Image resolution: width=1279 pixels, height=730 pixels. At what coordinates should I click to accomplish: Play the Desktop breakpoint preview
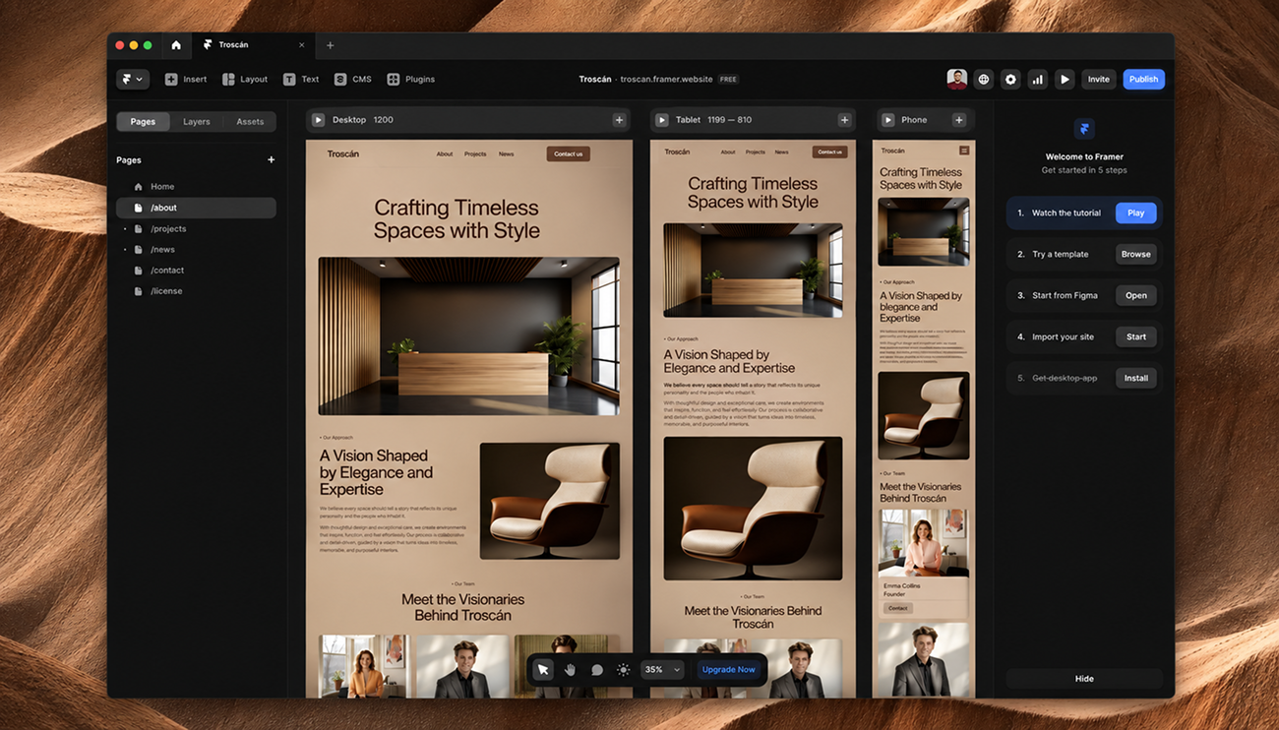(x=318, y=120)
